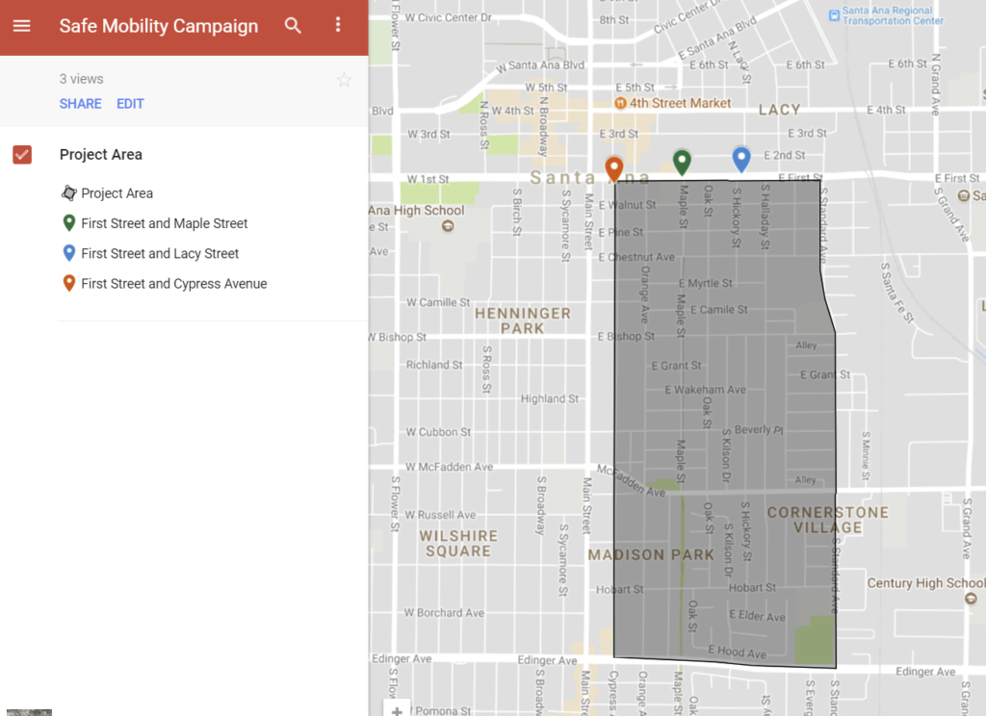Click the W Cubbon St street label

tap(438, 432)
